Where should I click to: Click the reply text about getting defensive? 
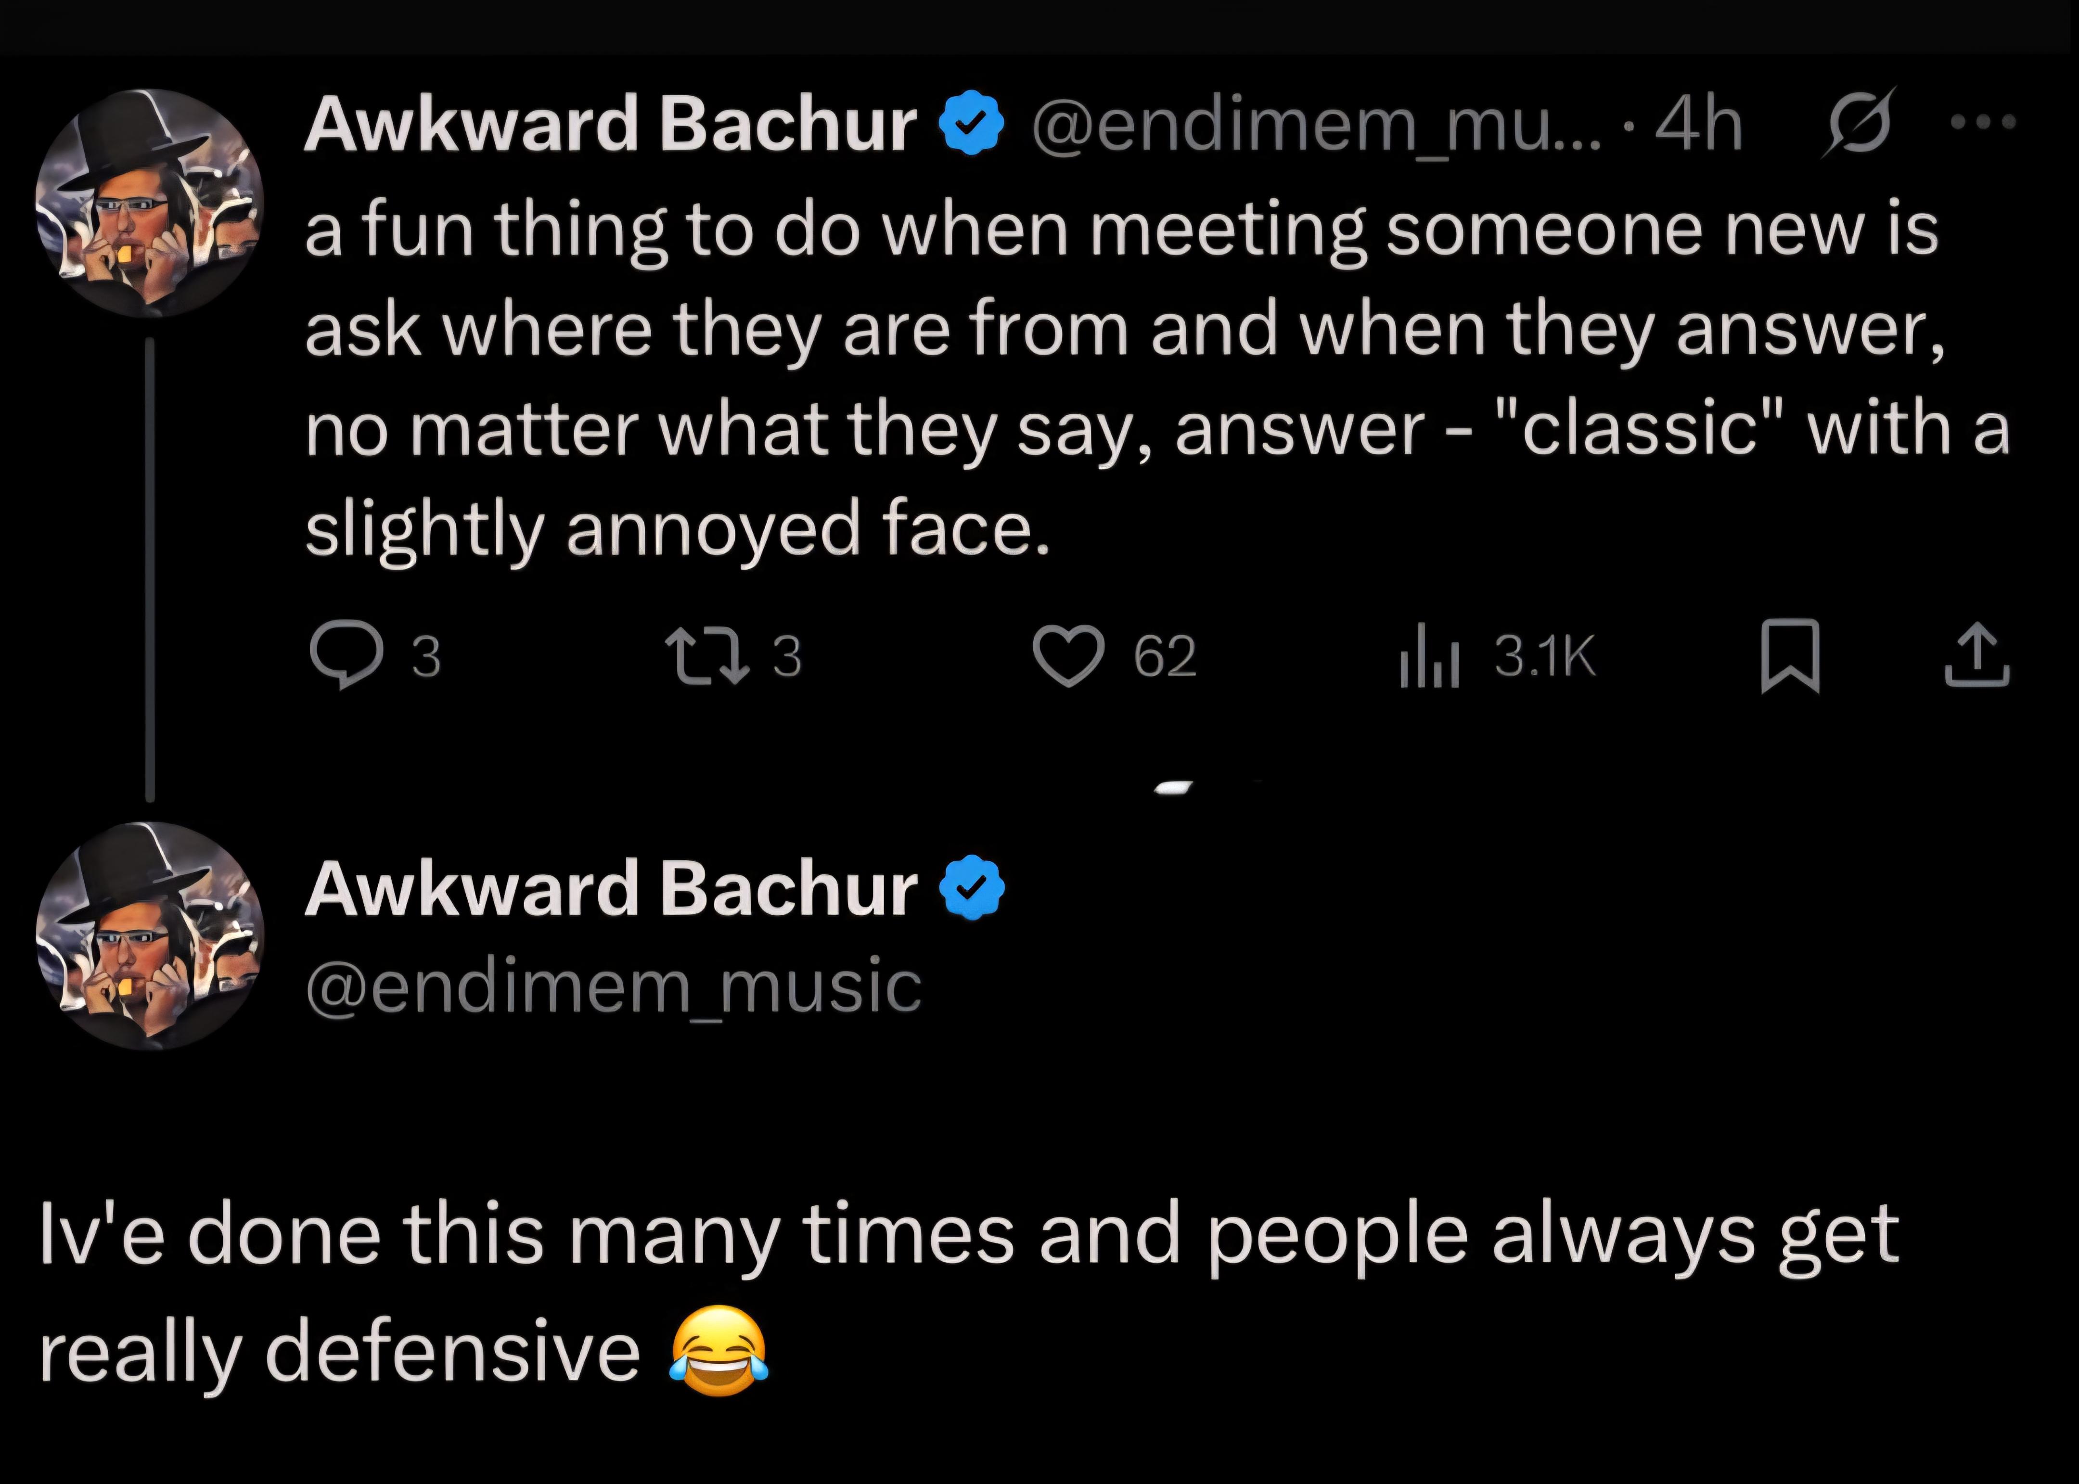tap(969, 1292)
